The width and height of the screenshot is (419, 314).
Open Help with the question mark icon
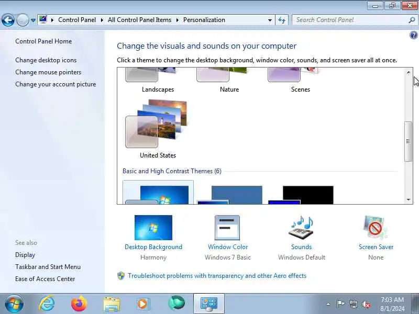[x=413, y=35]
